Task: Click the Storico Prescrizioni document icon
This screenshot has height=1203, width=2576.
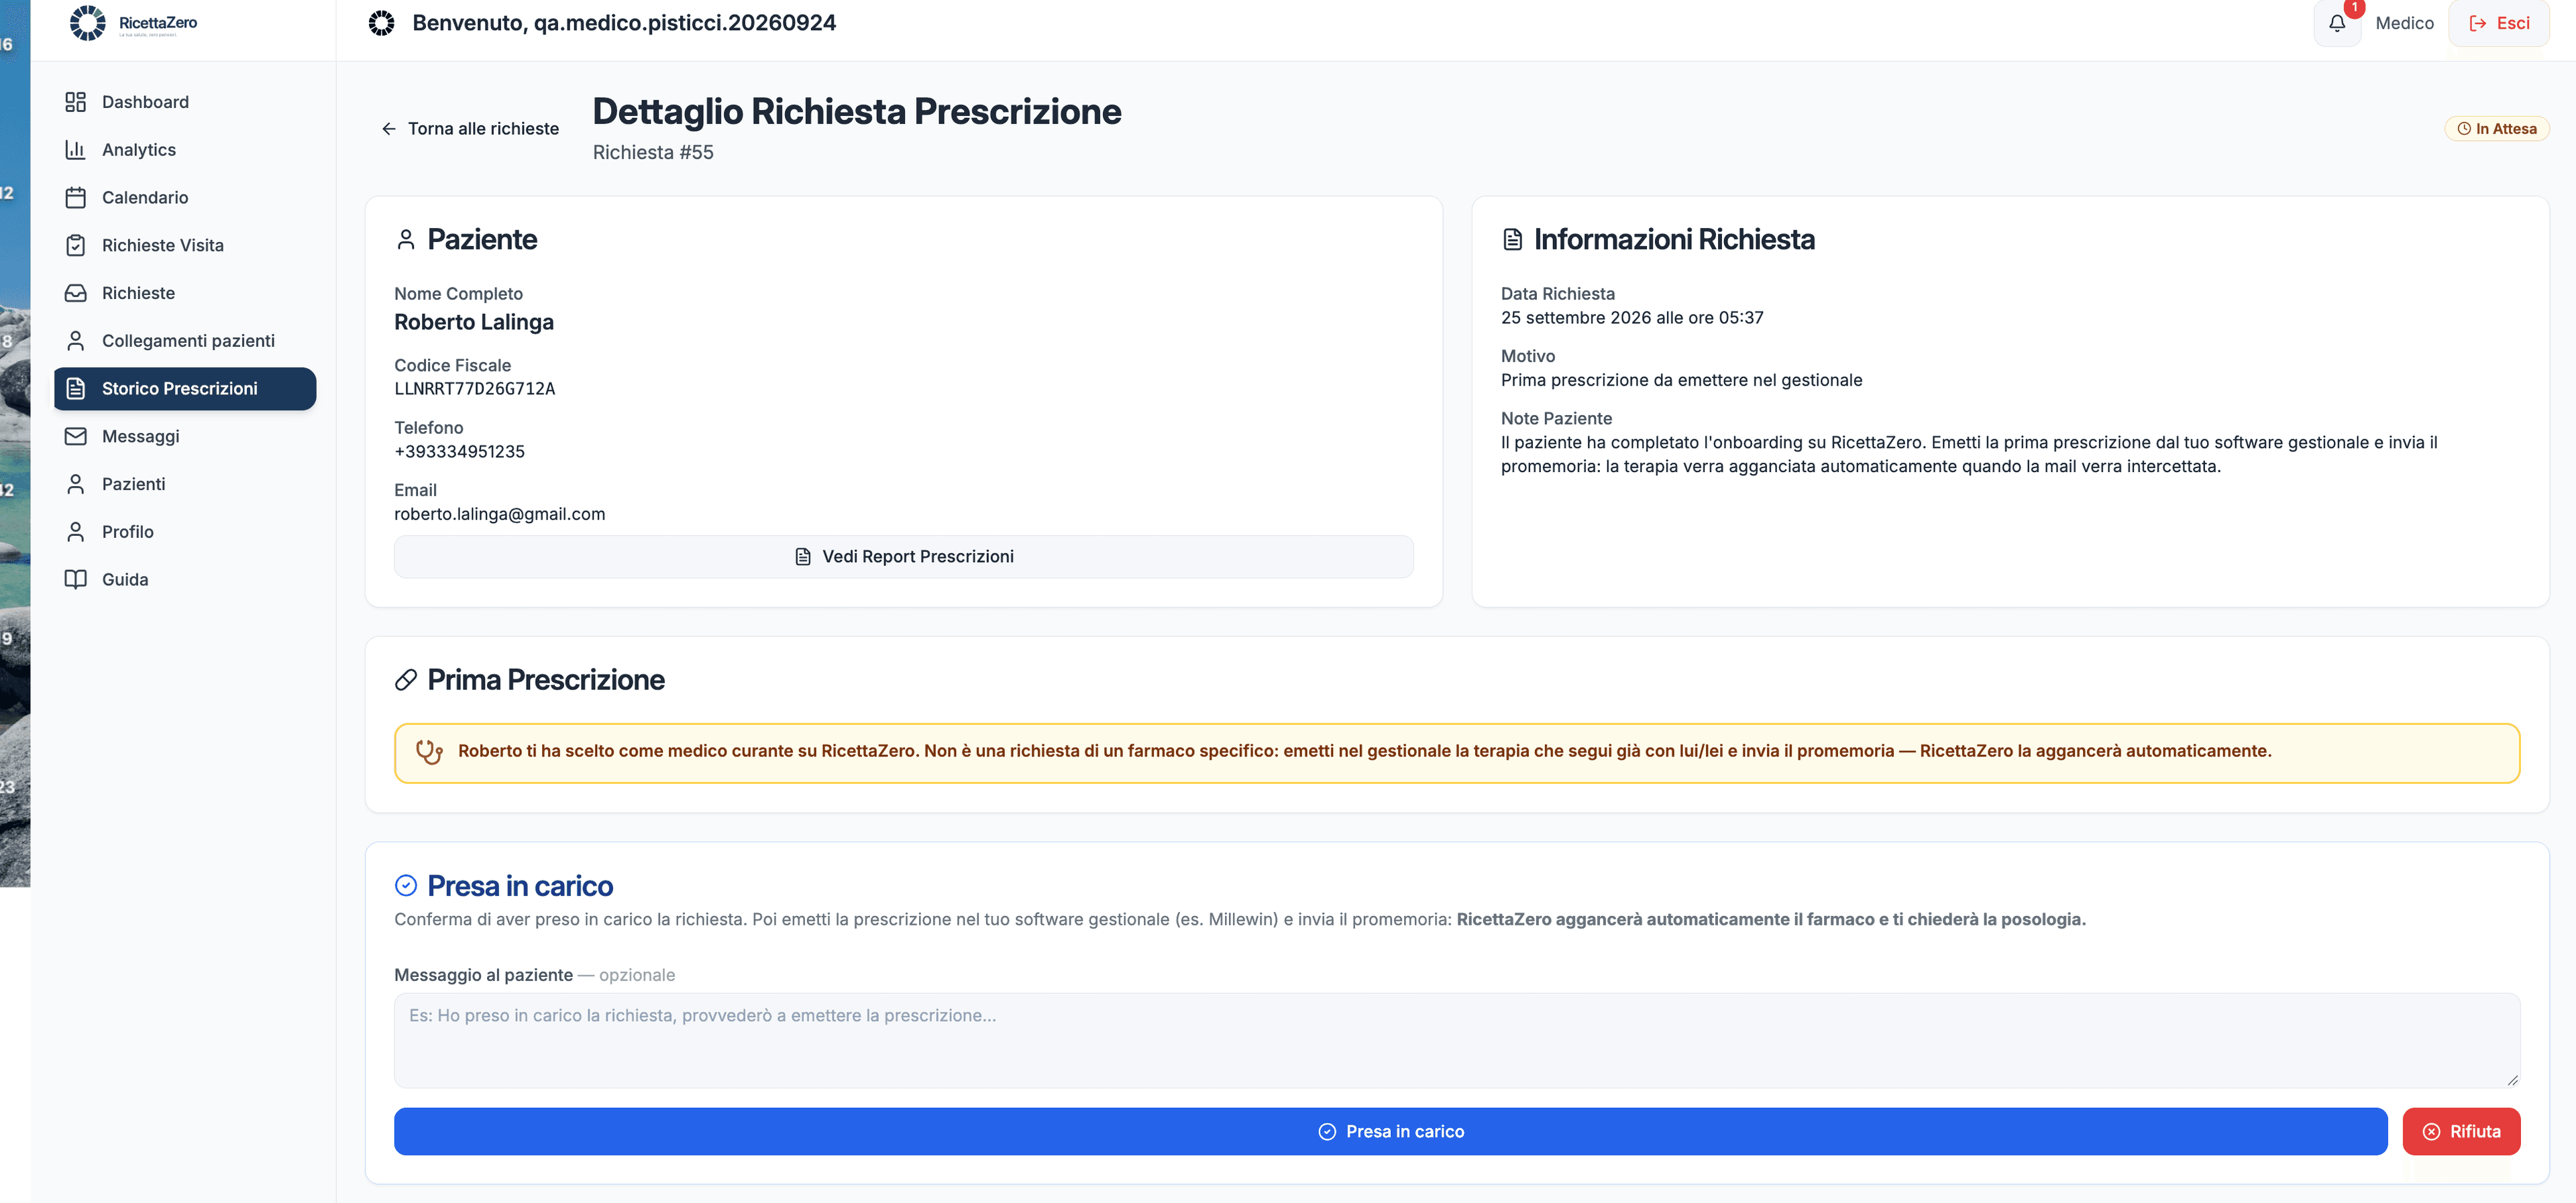Action: [75, 389]
